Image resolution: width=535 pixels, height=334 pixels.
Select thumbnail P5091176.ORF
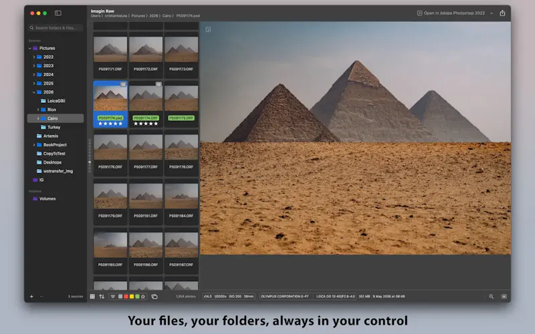[x=110, y=153]
